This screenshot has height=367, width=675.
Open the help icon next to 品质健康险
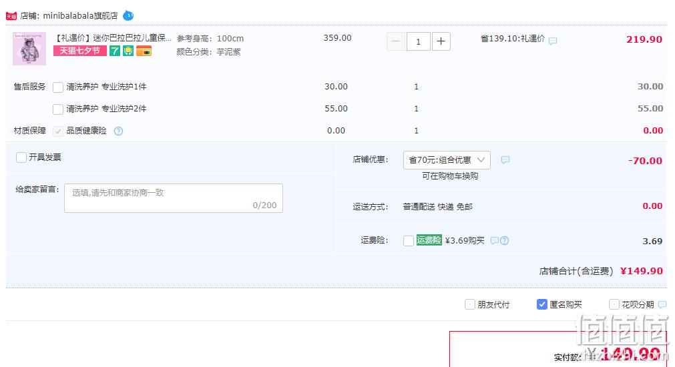click(118, 131)
